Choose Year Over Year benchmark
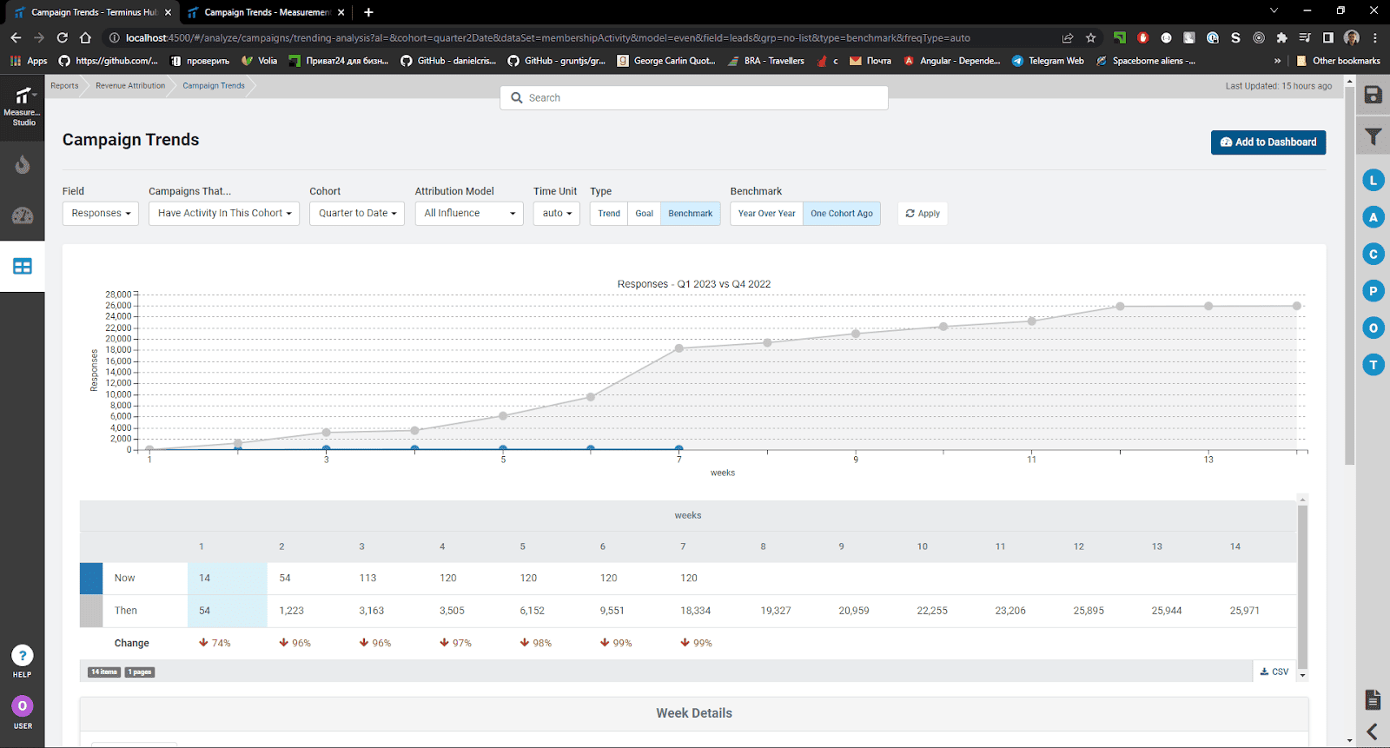1390x748 pixels. coord(766,214)
